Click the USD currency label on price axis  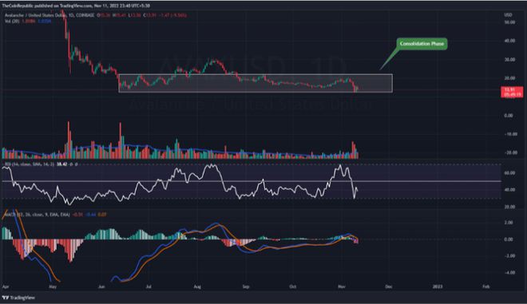(508, 15)
